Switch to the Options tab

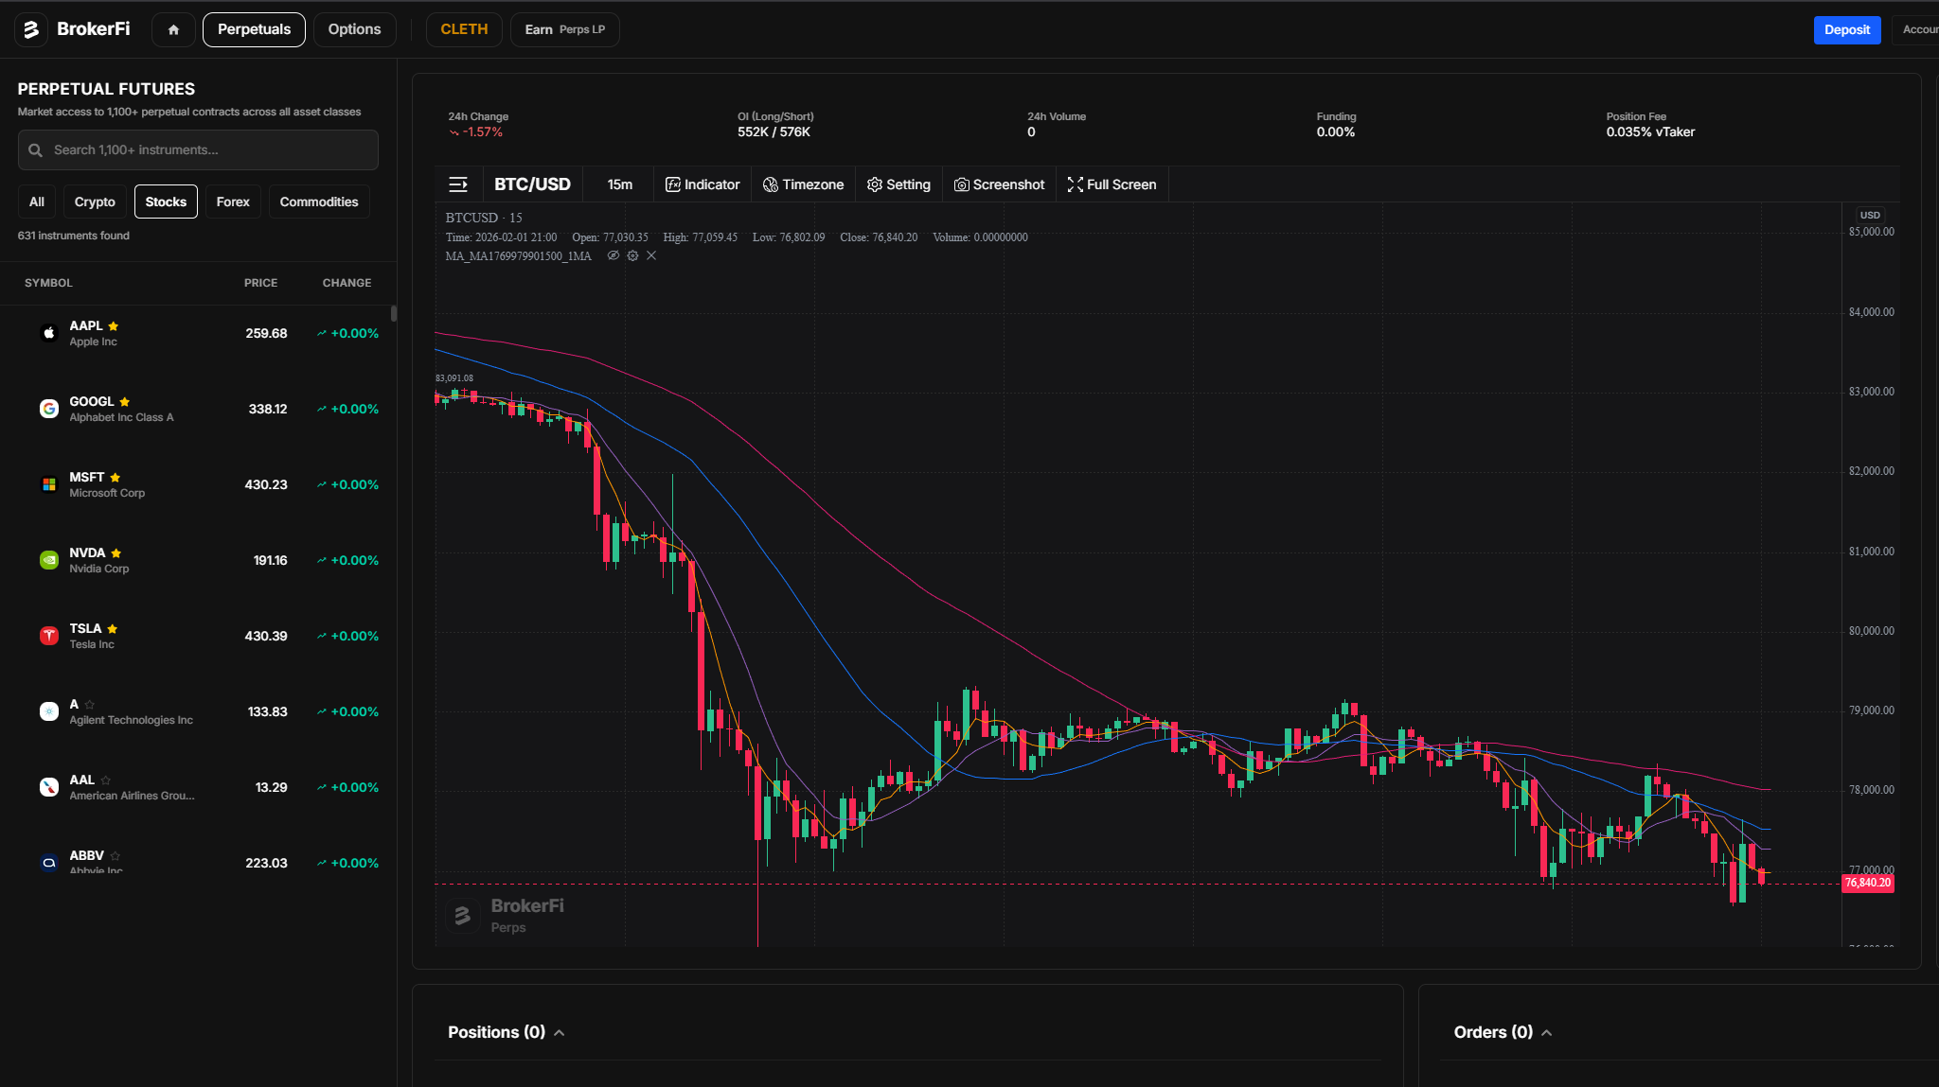pos(354,29)
